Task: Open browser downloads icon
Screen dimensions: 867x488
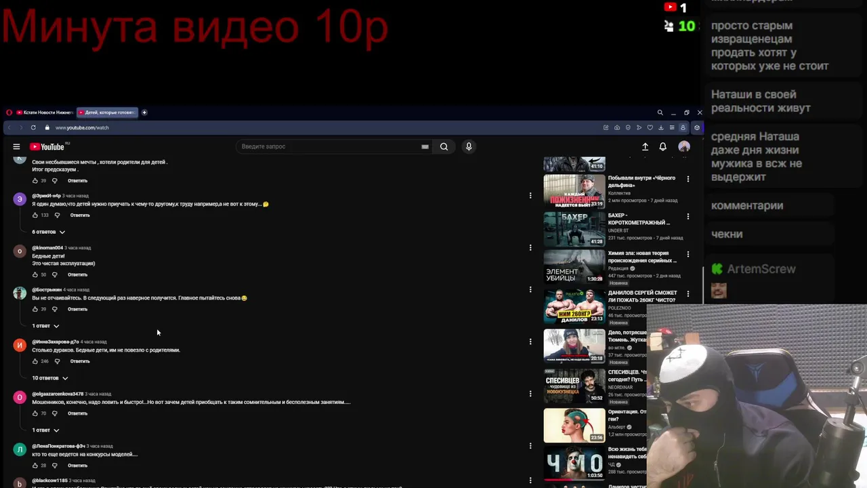Action: 660,127
